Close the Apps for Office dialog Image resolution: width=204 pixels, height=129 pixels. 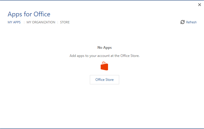click(x=200, y=5)
